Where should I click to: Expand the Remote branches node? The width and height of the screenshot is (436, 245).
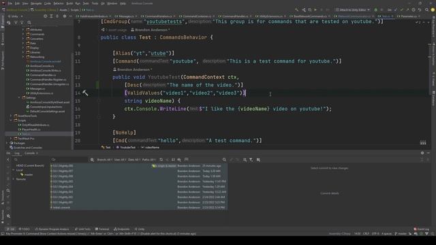pyautogui.click(x=13, y=179)
